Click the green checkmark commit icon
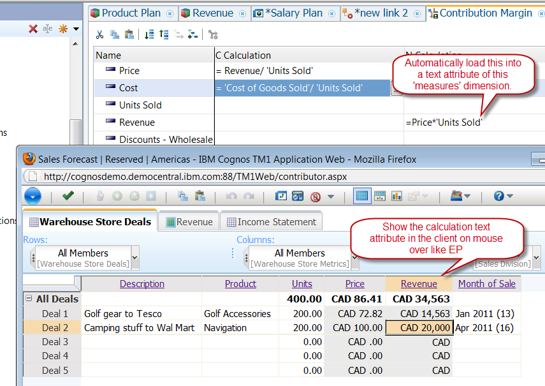This screenshot has width=545, height=386. pos(68,196)
